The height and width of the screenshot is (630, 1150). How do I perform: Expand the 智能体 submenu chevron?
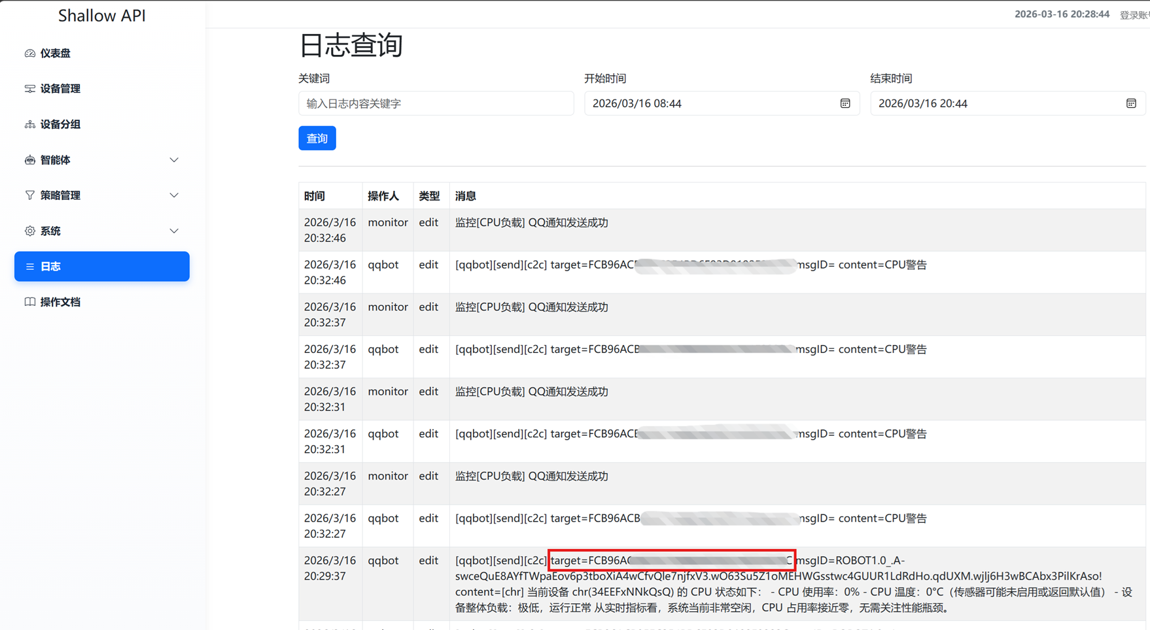pos(174,160)
